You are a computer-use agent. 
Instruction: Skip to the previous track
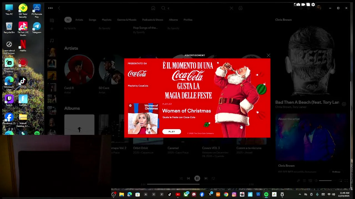188,179
